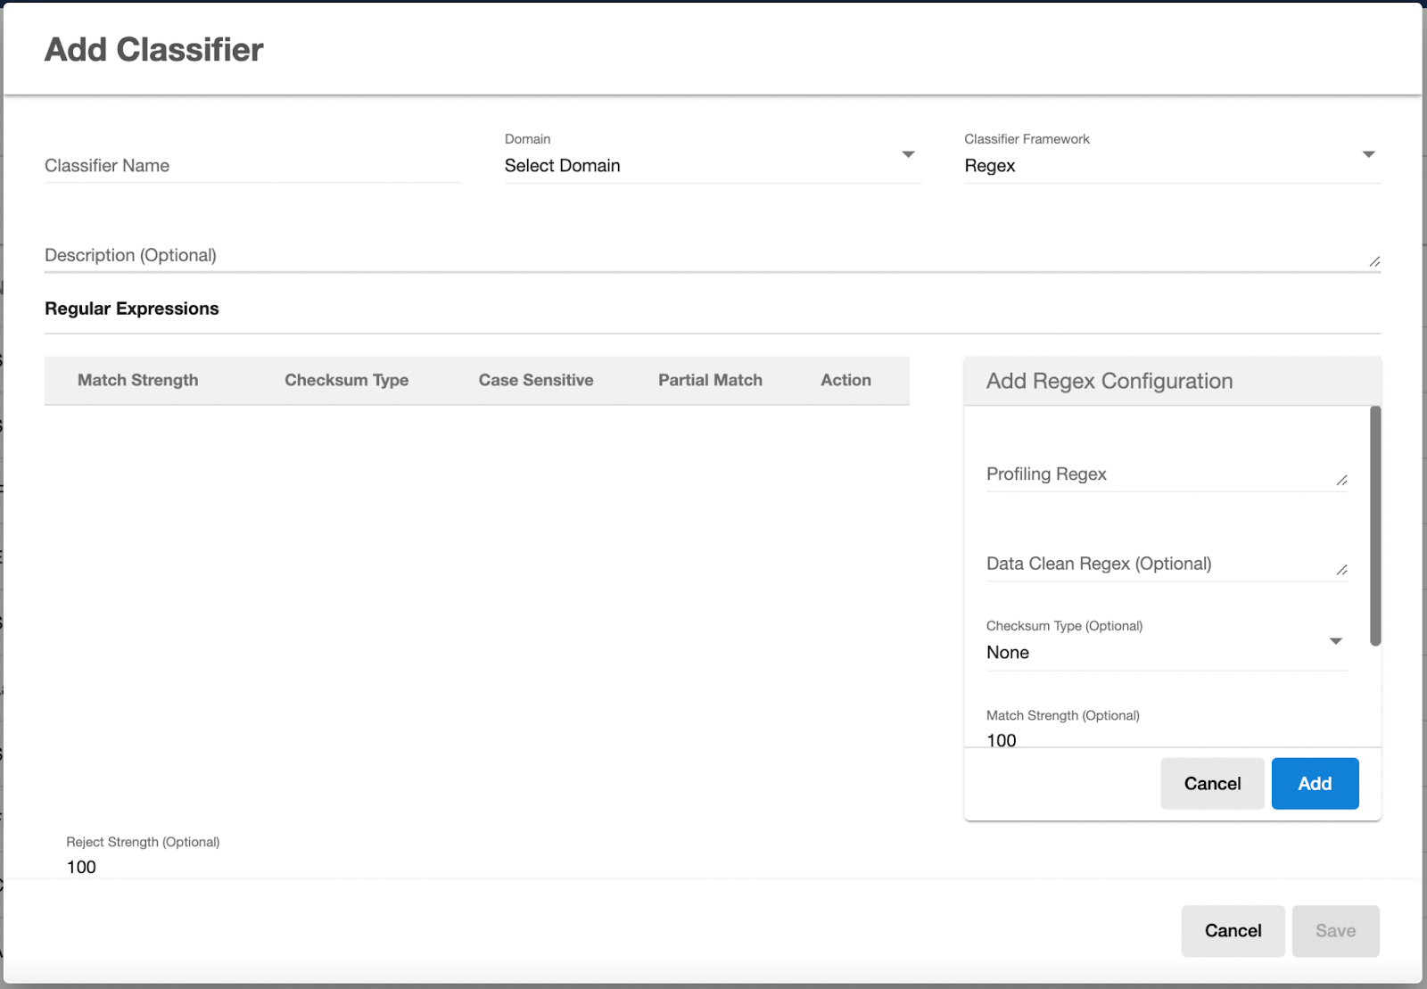Click the Add Regex Configuration panel scrollbar
Image resolution: width=1427 pixels, height=989 pixels.
[1375, 526]
